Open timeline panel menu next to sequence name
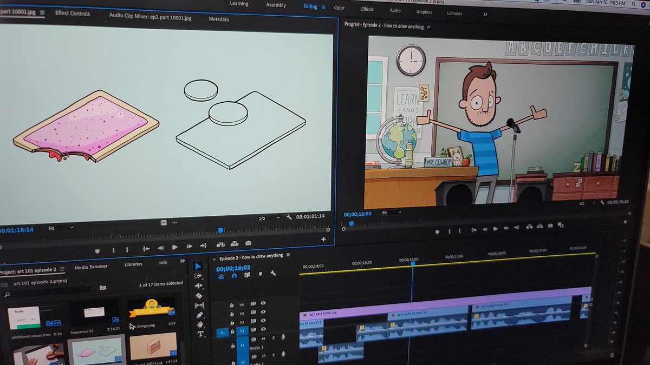The width and height of the screenshot is (650, 365). (288, 255)
